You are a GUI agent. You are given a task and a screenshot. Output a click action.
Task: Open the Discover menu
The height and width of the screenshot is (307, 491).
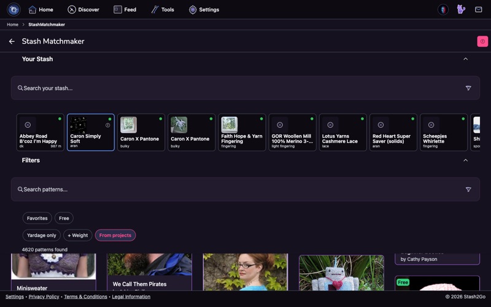pyautogui.click(x=83, y=10)
